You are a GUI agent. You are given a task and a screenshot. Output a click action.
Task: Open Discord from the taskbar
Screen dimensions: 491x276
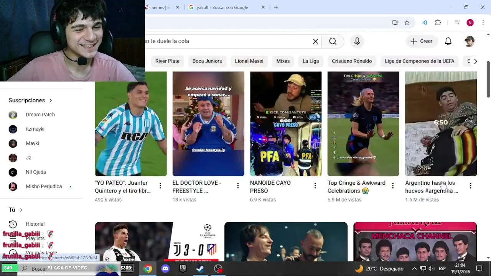165,269
